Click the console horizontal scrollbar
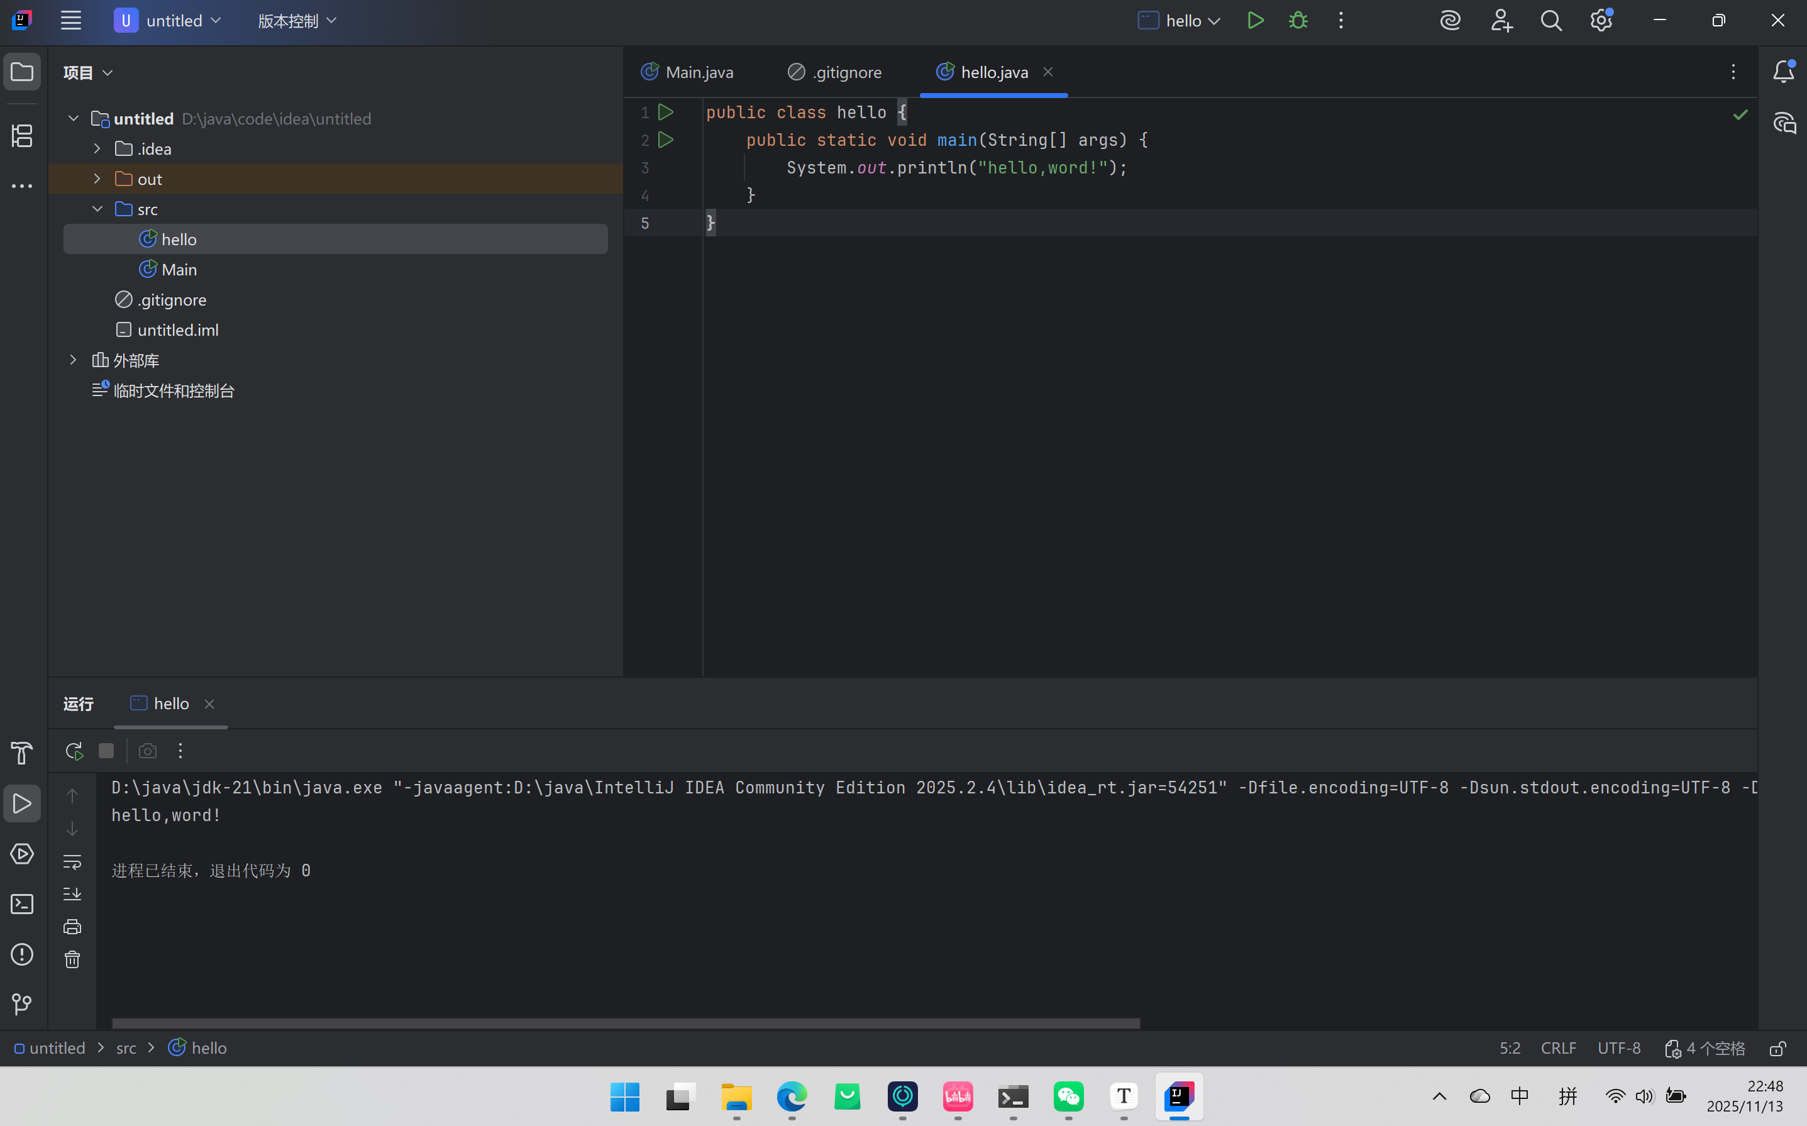 (626, 1024)
